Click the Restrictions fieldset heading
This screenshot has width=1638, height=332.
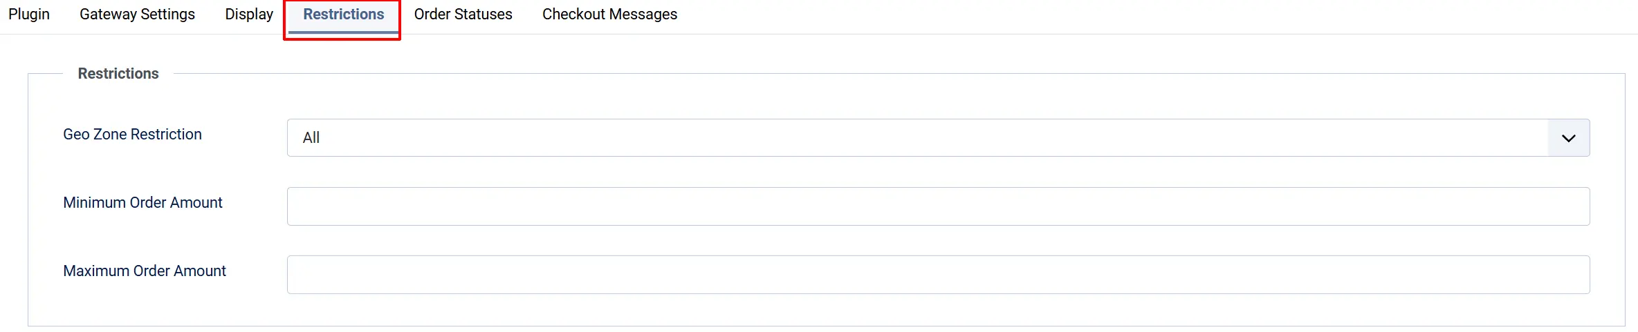click(118, 74)
